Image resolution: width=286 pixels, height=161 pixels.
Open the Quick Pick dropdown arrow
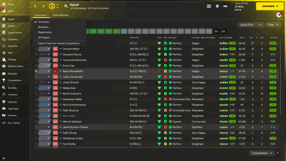pyautogui.click(x=260, y=25)
